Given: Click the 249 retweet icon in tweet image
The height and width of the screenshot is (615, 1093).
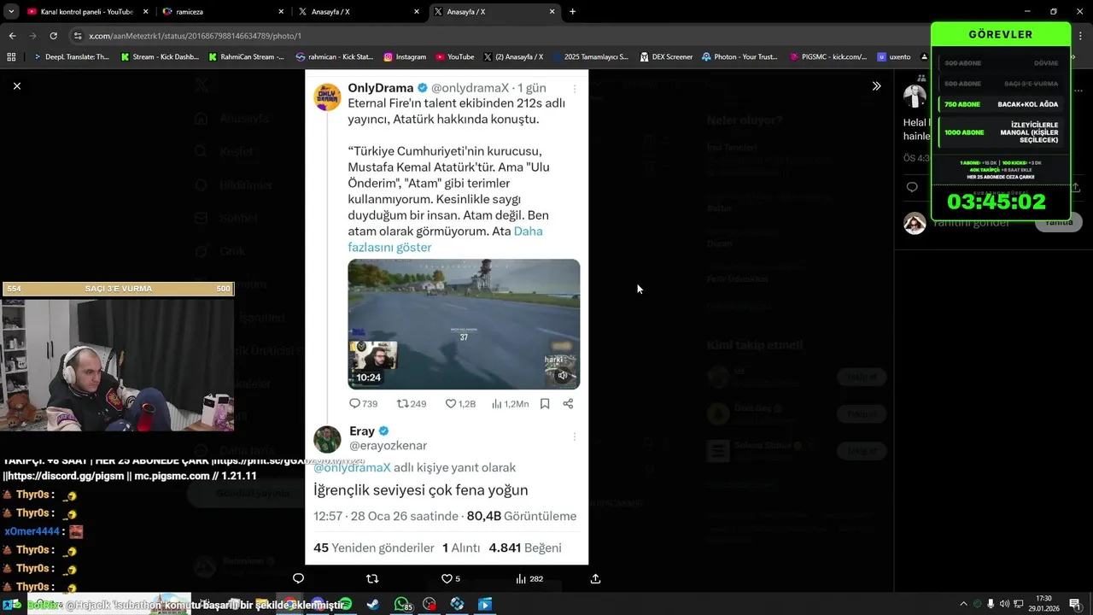Looking at the screenshot, I should point(412,403).
